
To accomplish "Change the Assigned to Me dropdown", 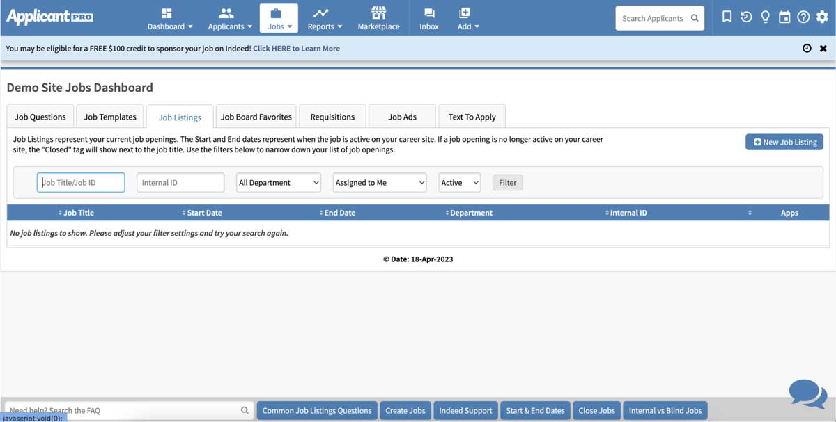I will pos(379,182).
